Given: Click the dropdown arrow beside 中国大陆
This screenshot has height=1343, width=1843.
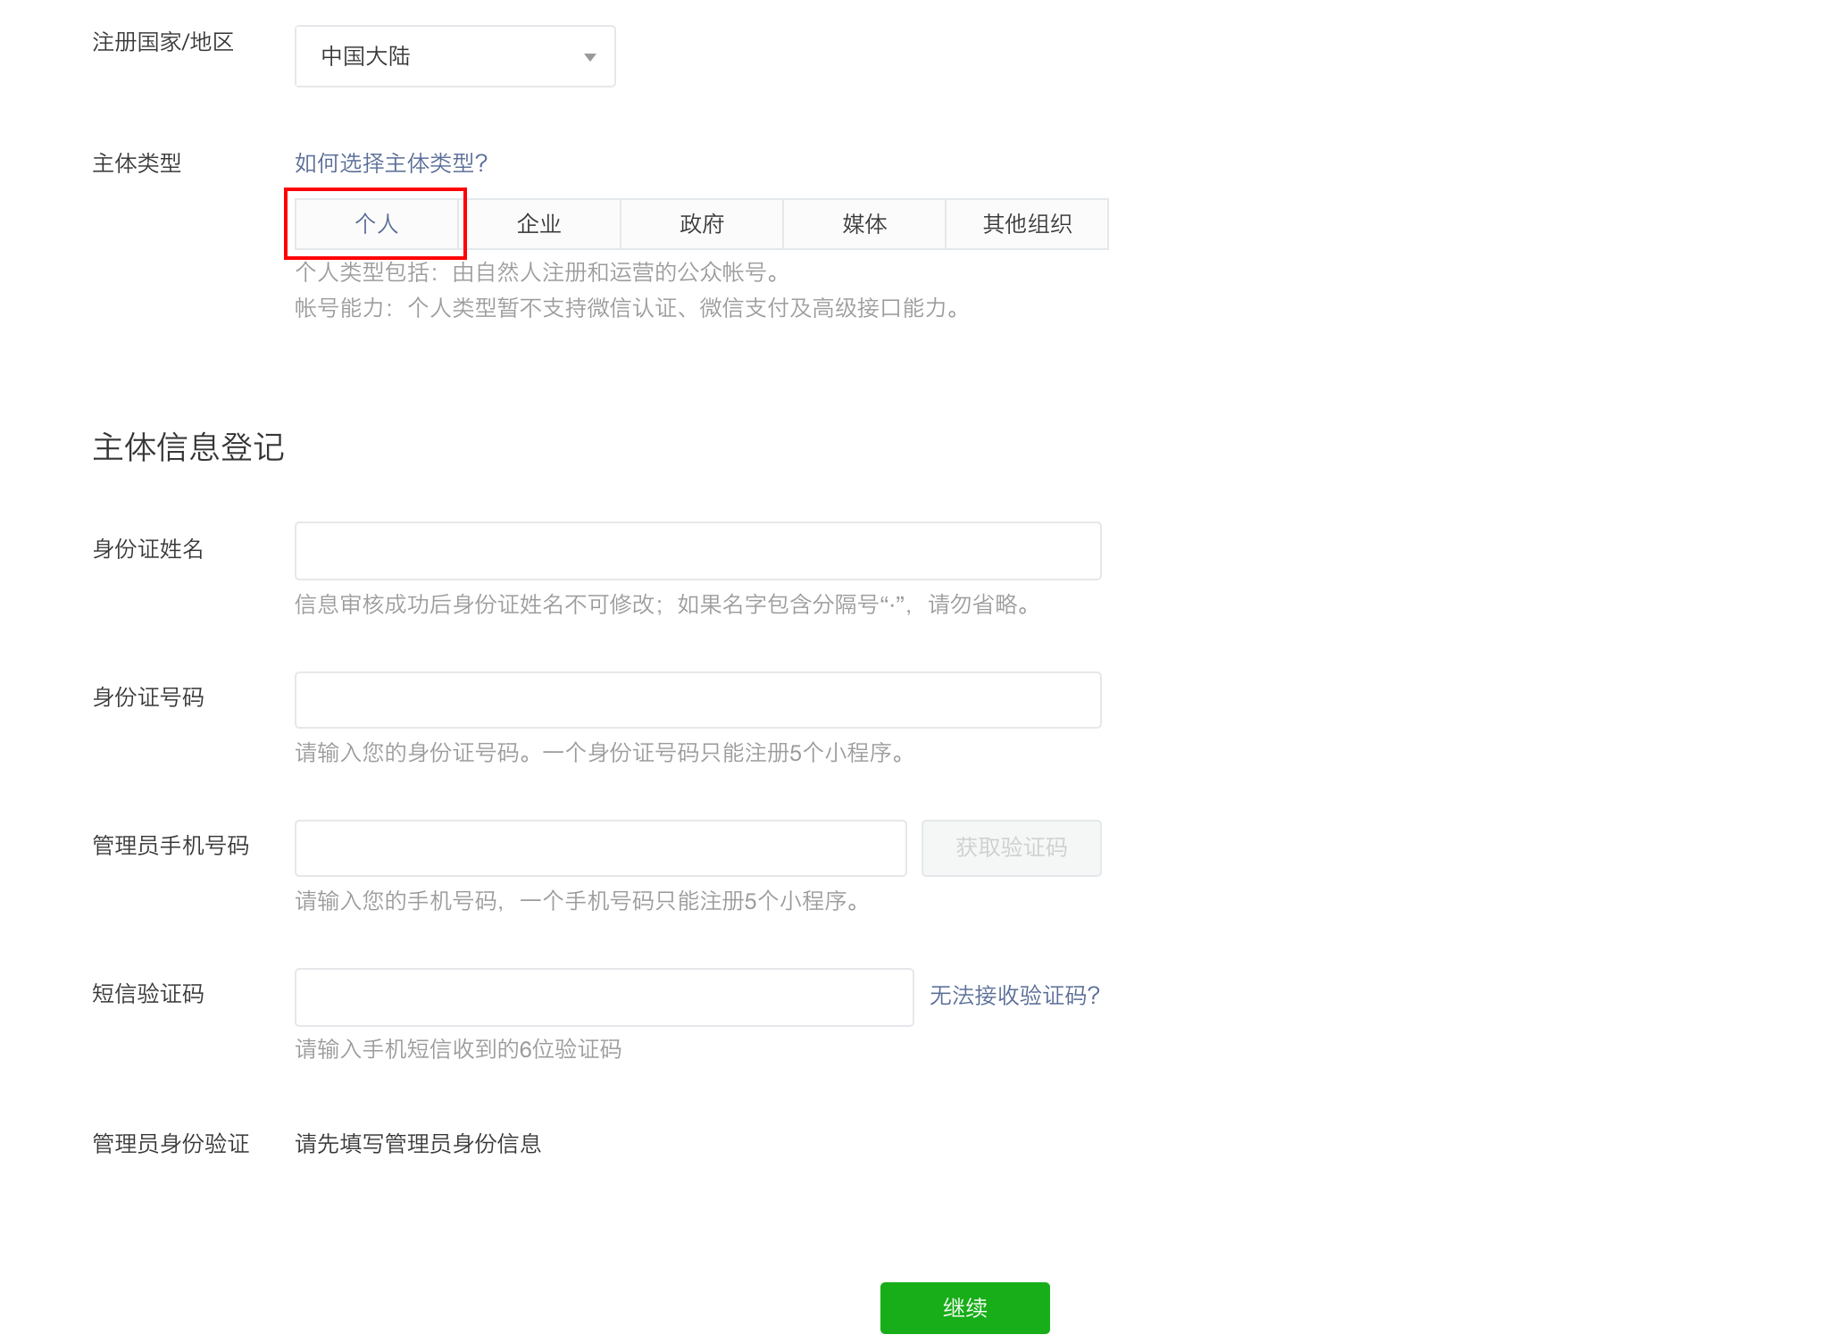Looking at the screenshot, I should (x=589, y=56).
